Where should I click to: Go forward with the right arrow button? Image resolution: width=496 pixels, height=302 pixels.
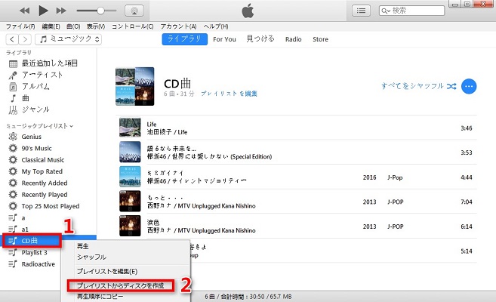25,39
